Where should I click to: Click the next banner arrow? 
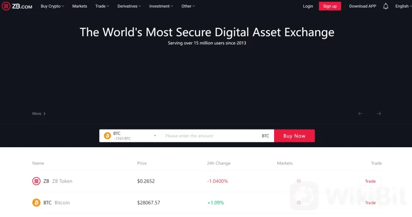coord(379,113)
